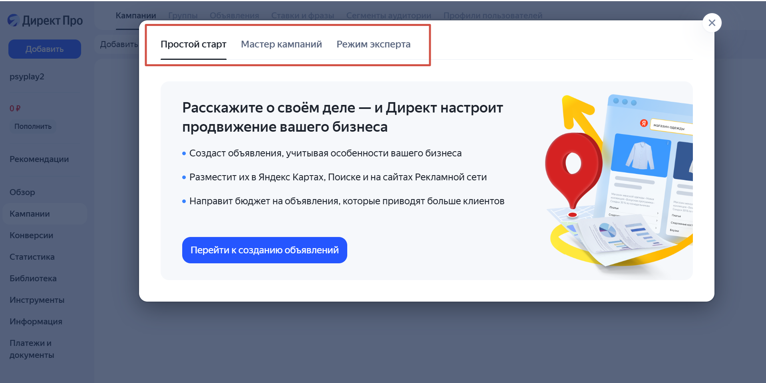Image resolution: width=766 pixels, height=383 pixels.
Task: Switch to Мастер кампаний tab
Action: 281,44
